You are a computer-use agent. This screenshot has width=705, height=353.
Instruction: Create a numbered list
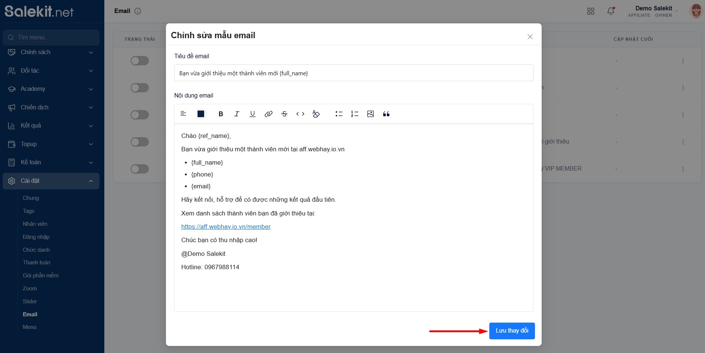point(355,114)
